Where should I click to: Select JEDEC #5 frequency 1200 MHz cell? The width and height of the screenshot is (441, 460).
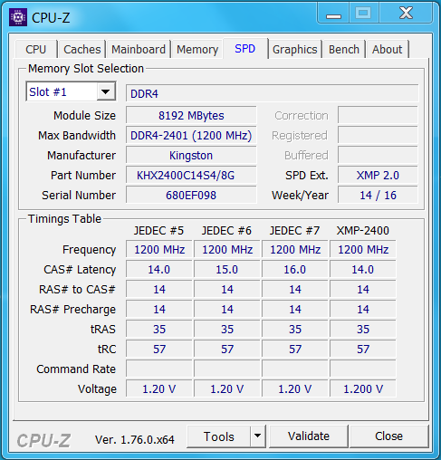(x=159, y=250)
